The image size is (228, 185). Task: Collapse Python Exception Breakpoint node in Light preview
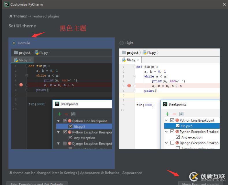[166, 132]
